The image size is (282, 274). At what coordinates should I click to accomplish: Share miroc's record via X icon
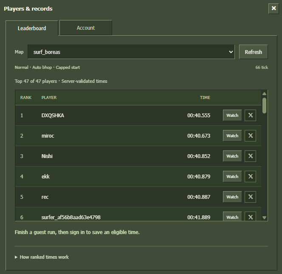[250, 136]
